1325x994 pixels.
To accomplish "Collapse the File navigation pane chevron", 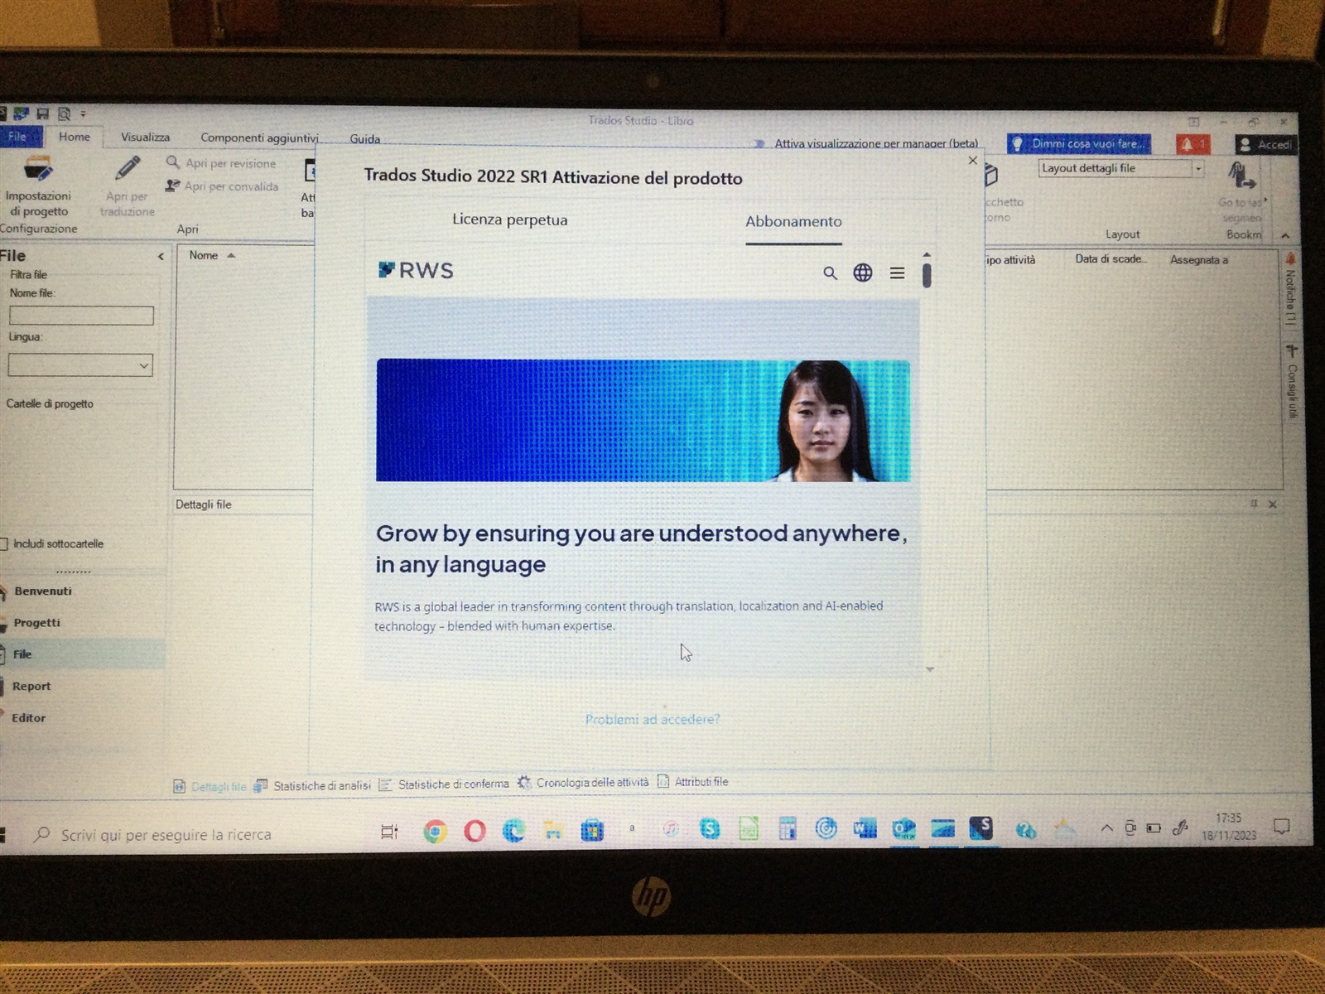I will 160,256.
